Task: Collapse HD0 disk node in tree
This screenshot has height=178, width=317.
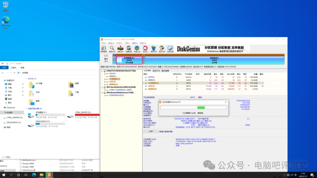Action: [102, 71]
